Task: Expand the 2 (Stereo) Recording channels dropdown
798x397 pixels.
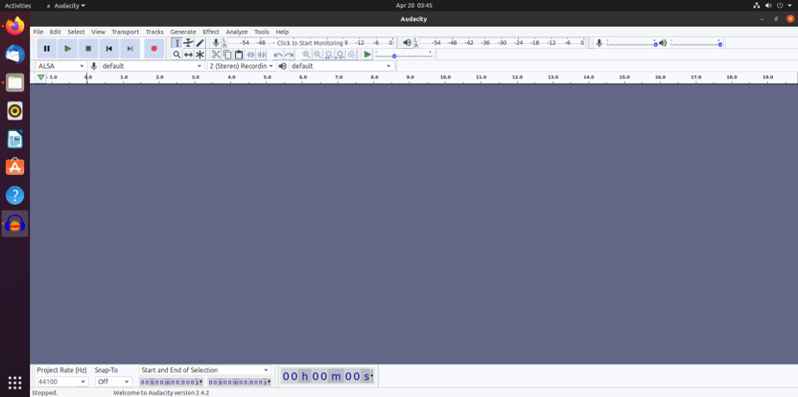Action: [x=241, y=65]
